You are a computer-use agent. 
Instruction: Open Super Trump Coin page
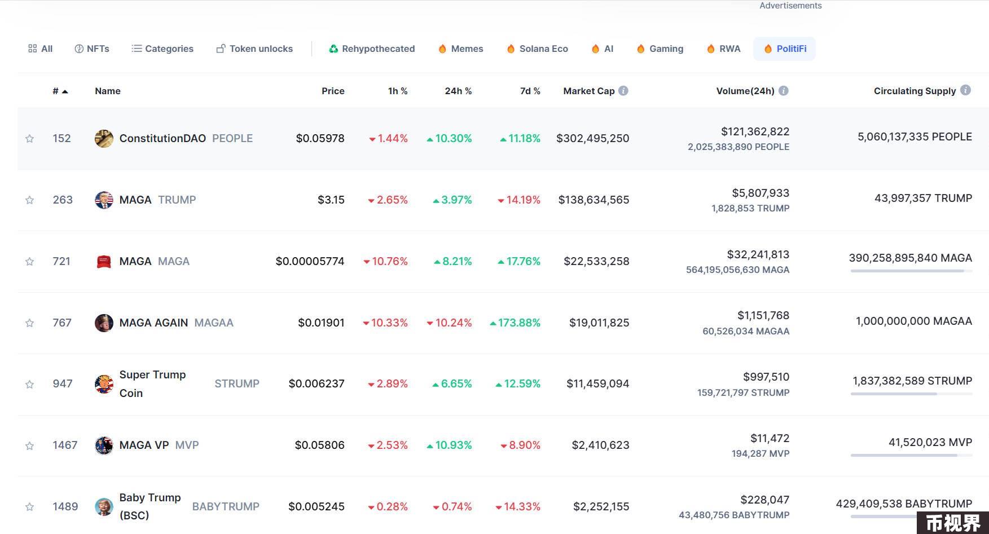[152, 384]
